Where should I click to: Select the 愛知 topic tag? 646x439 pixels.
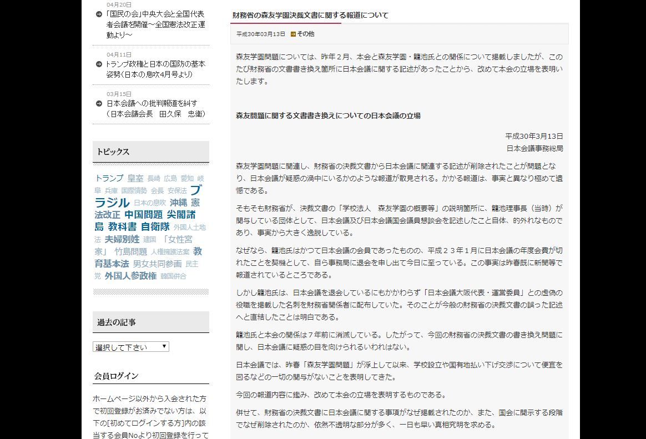point(187,179)
